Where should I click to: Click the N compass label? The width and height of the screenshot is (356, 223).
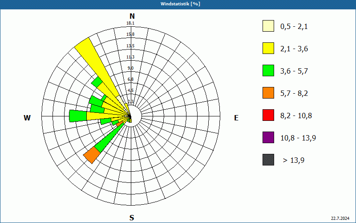point(132,16)
